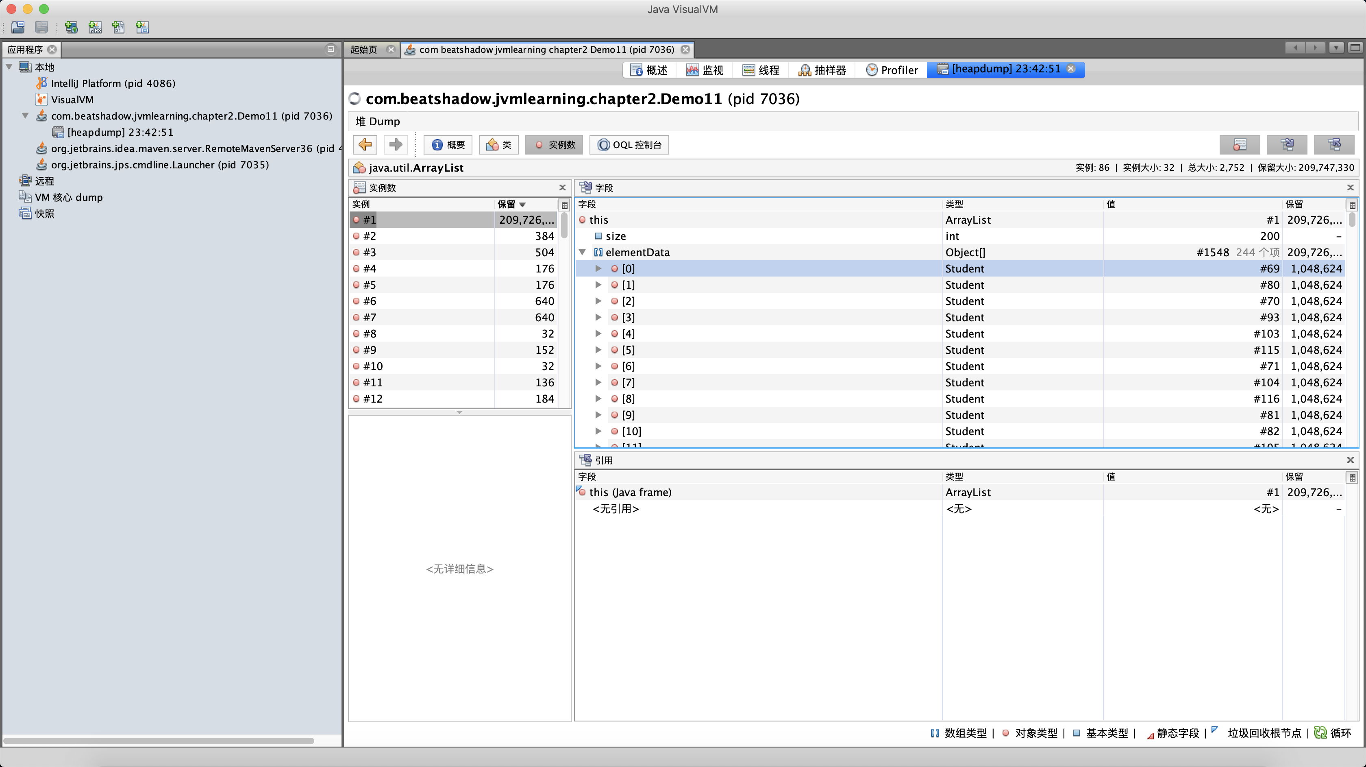Click the column selector icon in the instances table

coord(564,205)
